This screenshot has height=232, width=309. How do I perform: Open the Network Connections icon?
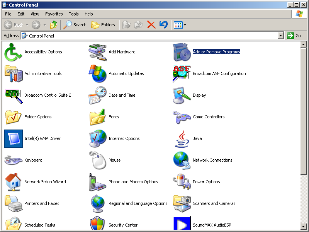tap(182, 160)
